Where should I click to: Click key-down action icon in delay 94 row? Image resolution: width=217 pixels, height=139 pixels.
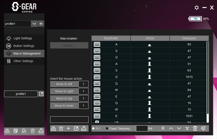(x=150, y=91)
